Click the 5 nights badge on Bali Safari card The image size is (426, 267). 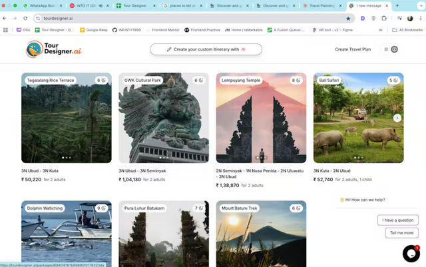(x=393, y=80)
